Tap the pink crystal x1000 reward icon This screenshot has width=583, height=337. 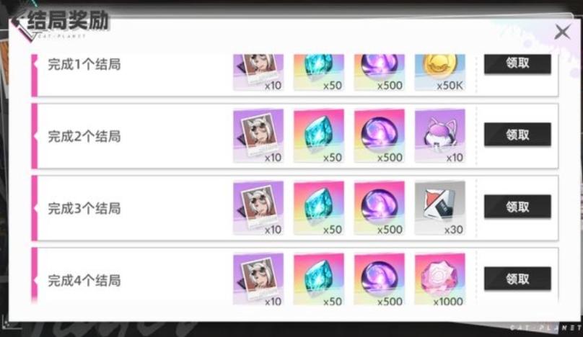pyautogui.click(x=440, y=279)
